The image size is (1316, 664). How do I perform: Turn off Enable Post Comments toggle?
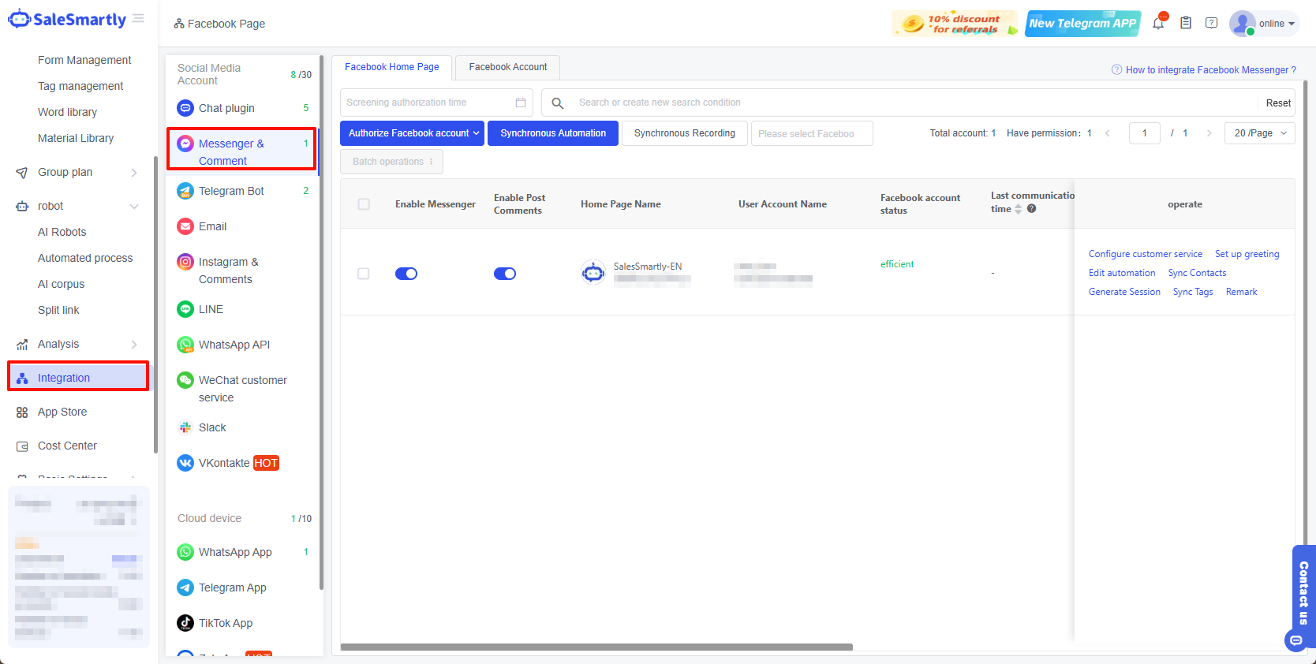pos(504,274)
